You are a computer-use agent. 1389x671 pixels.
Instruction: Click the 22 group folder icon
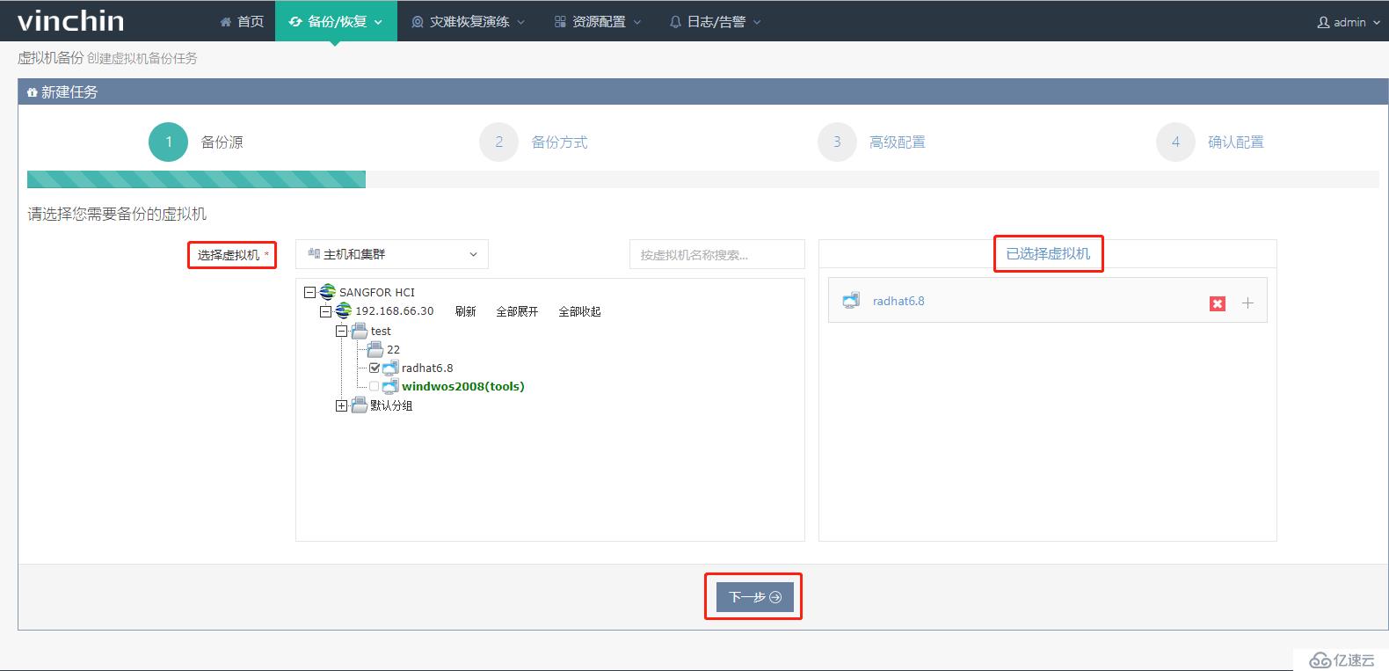[x=375, y=349]
